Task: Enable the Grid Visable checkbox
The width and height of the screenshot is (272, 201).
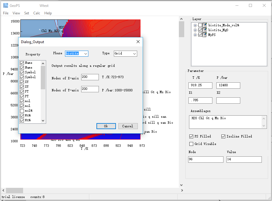Action: coord(191,144)
